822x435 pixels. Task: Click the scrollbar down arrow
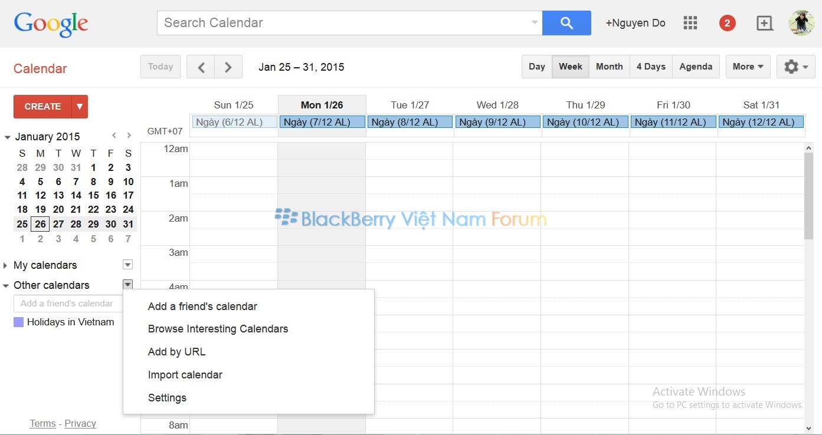pyautogui.click(x=808, y=429)
